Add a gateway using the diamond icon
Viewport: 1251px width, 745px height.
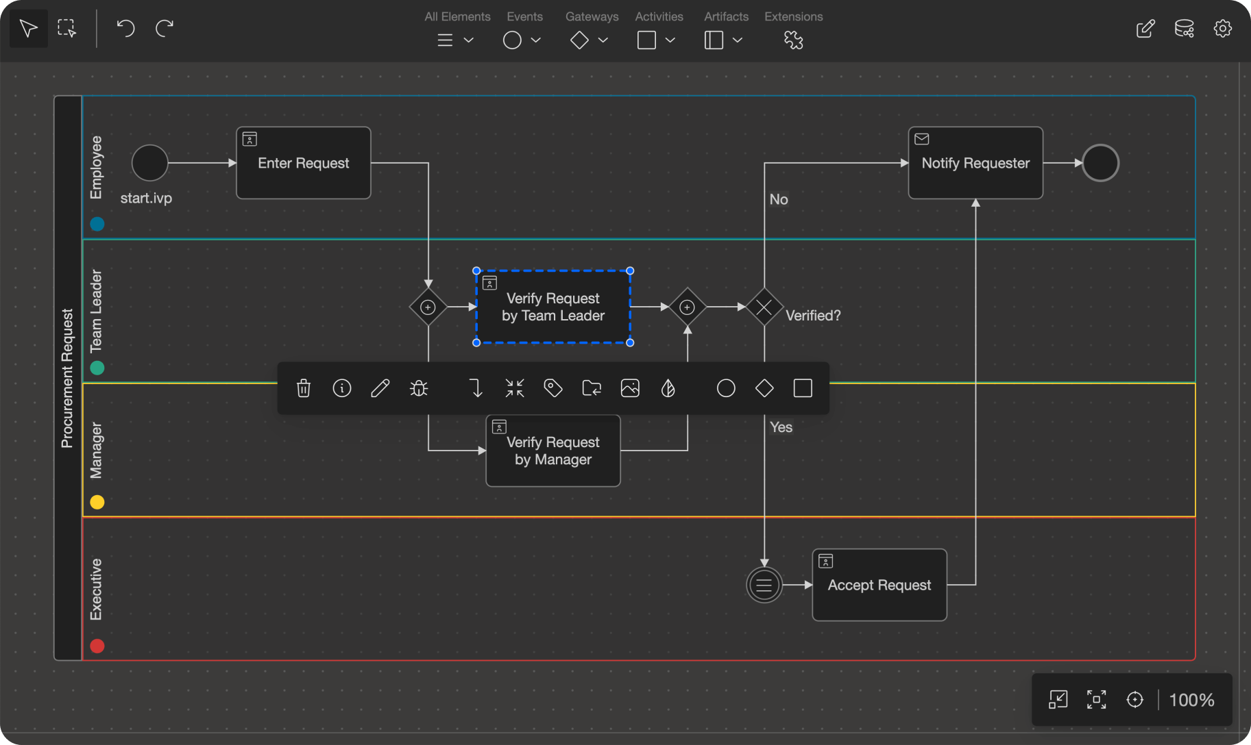pyautogui.click(x=764, y=388)
